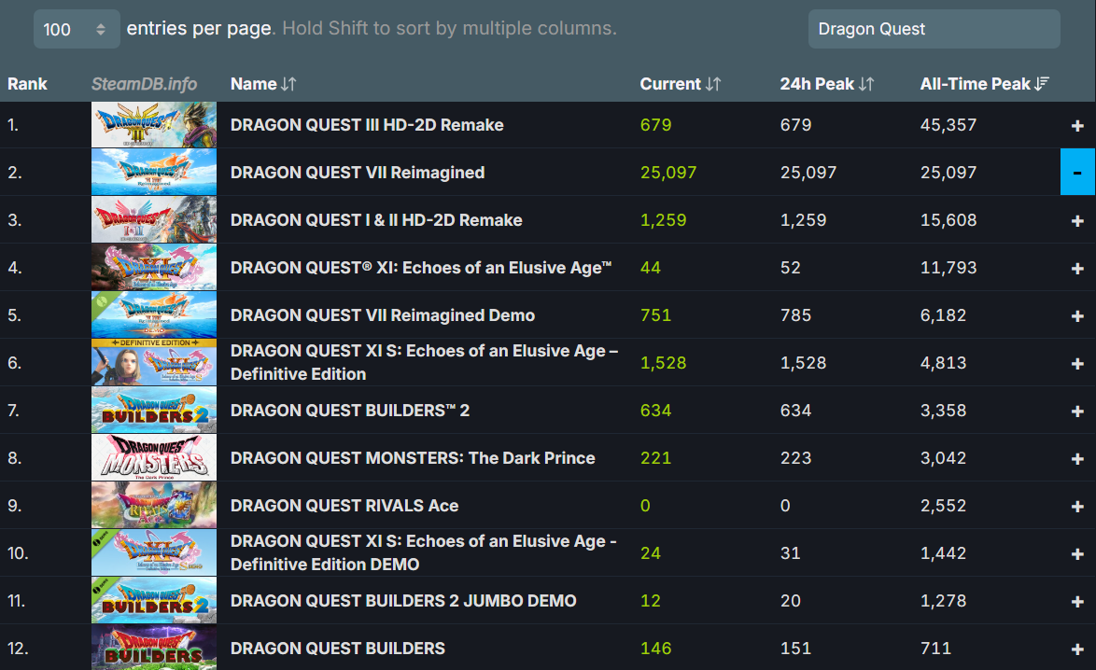Sort by All-Time Peak column
Image resolution: width=1096 pixels, height=670 pixels.
tap(984, 84)
